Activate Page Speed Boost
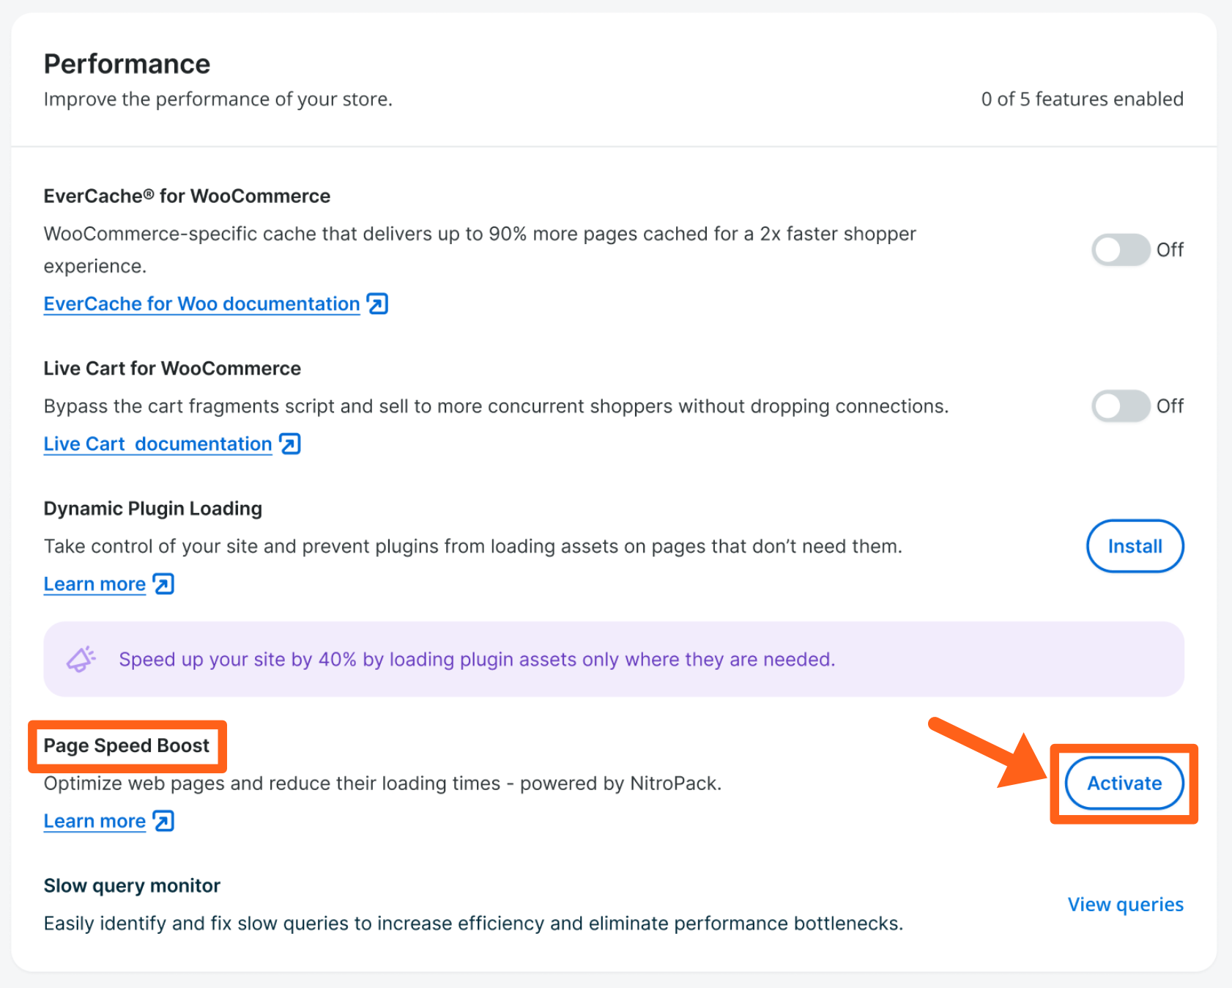The width and height of the screenshot is (1232, 988). pyautogui.click(x=1124, y=784)
